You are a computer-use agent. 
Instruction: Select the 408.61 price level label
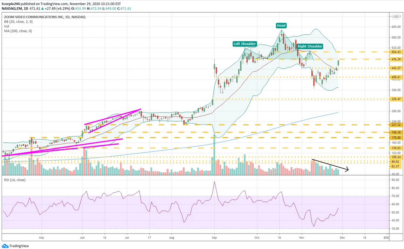(395, 77)
